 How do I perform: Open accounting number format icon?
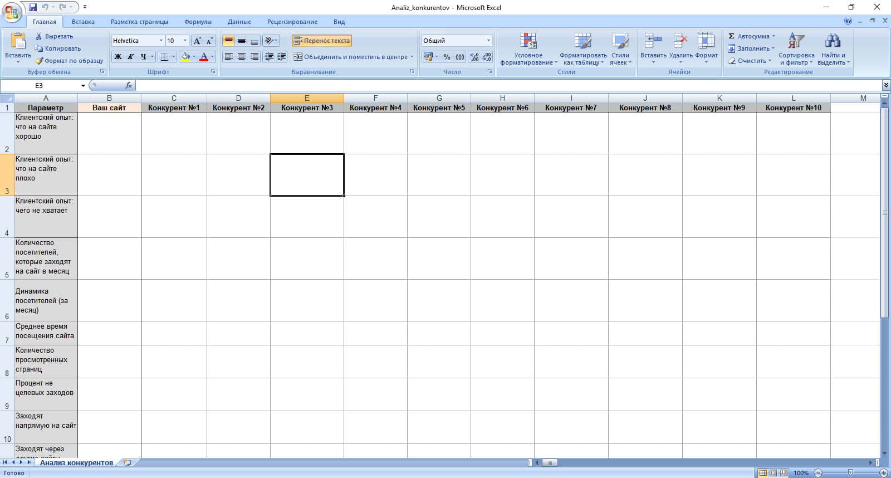[x=428, y=57]
